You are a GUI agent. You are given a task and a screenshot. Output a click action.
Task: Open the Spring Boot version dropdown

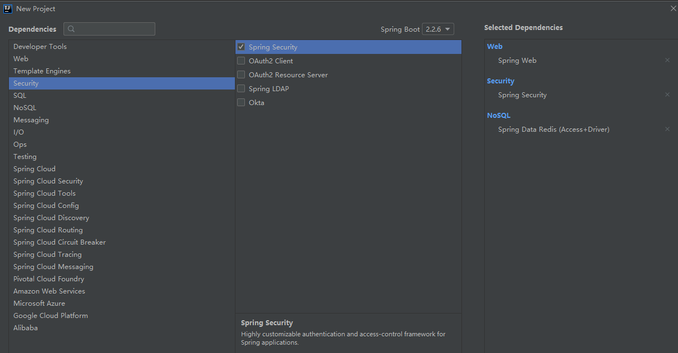click(438, 29)
